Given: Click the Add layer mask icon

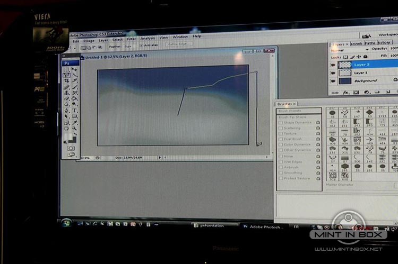Looking at the screenshot, I should pos(356,93).
